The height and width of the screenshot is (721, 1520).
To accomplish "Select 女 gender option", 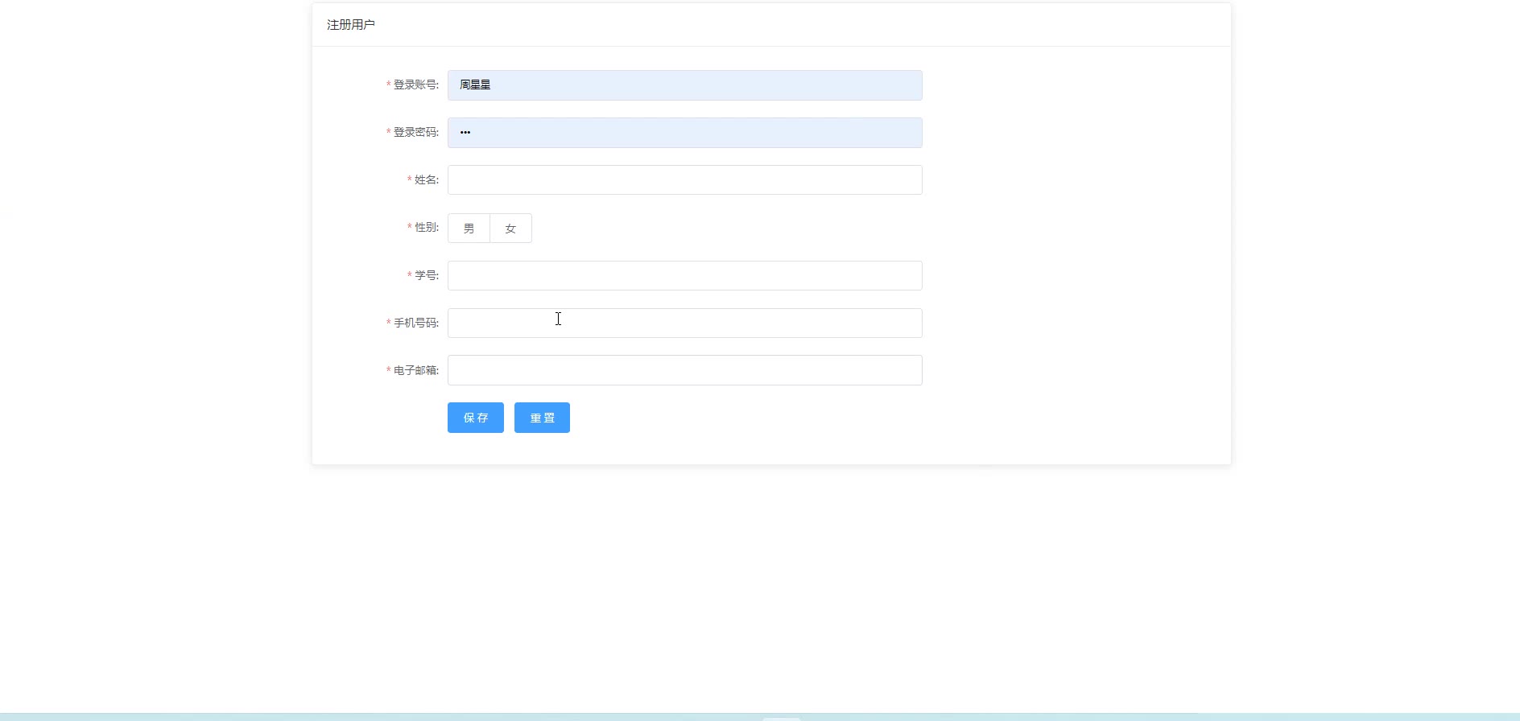I will tap(510, 229).
